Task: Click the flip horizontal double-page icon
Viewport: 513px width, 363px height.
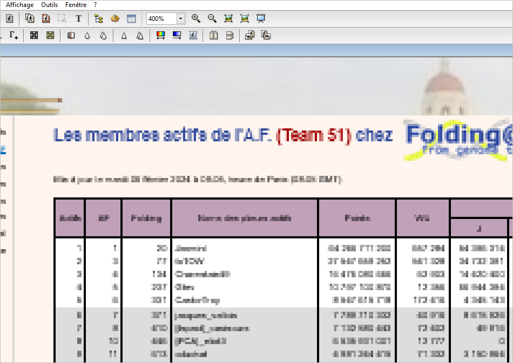Action: (x=213, y=36)
